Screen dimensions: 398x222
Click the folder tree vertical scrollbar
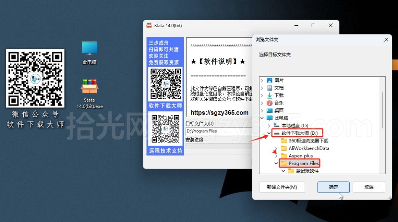(x=382, y=110)
